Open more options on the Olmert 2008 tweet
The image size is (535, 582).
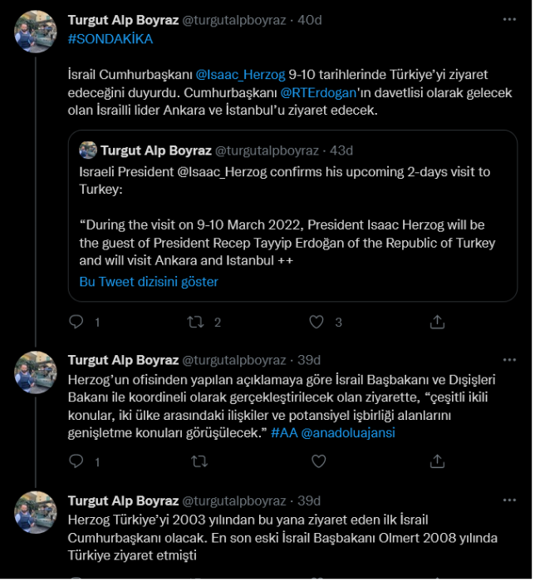[x=508, y=501]
